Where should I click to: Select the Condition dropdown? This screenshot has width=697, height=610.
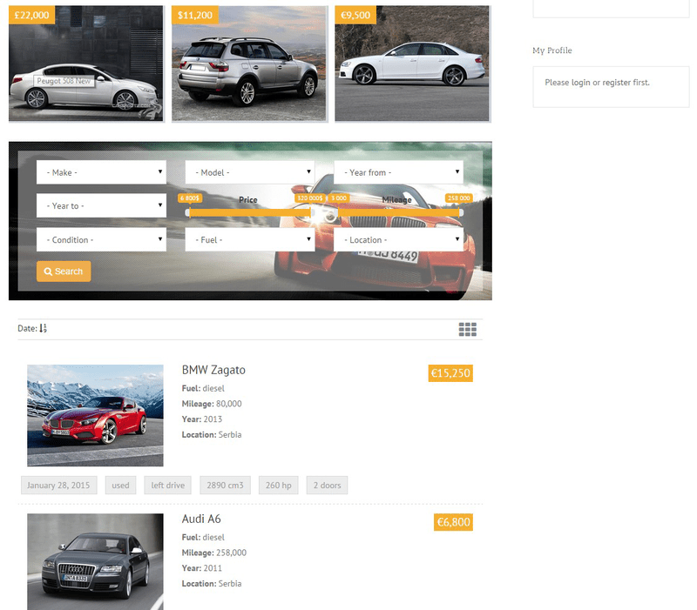click(x=101, y=239)
